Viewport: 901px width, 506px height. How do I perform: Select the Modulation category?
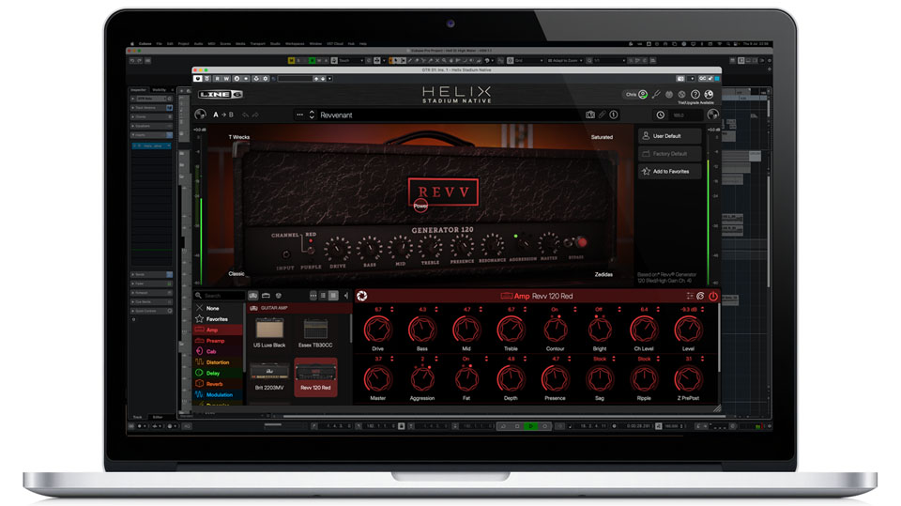[x=219, y=394]
